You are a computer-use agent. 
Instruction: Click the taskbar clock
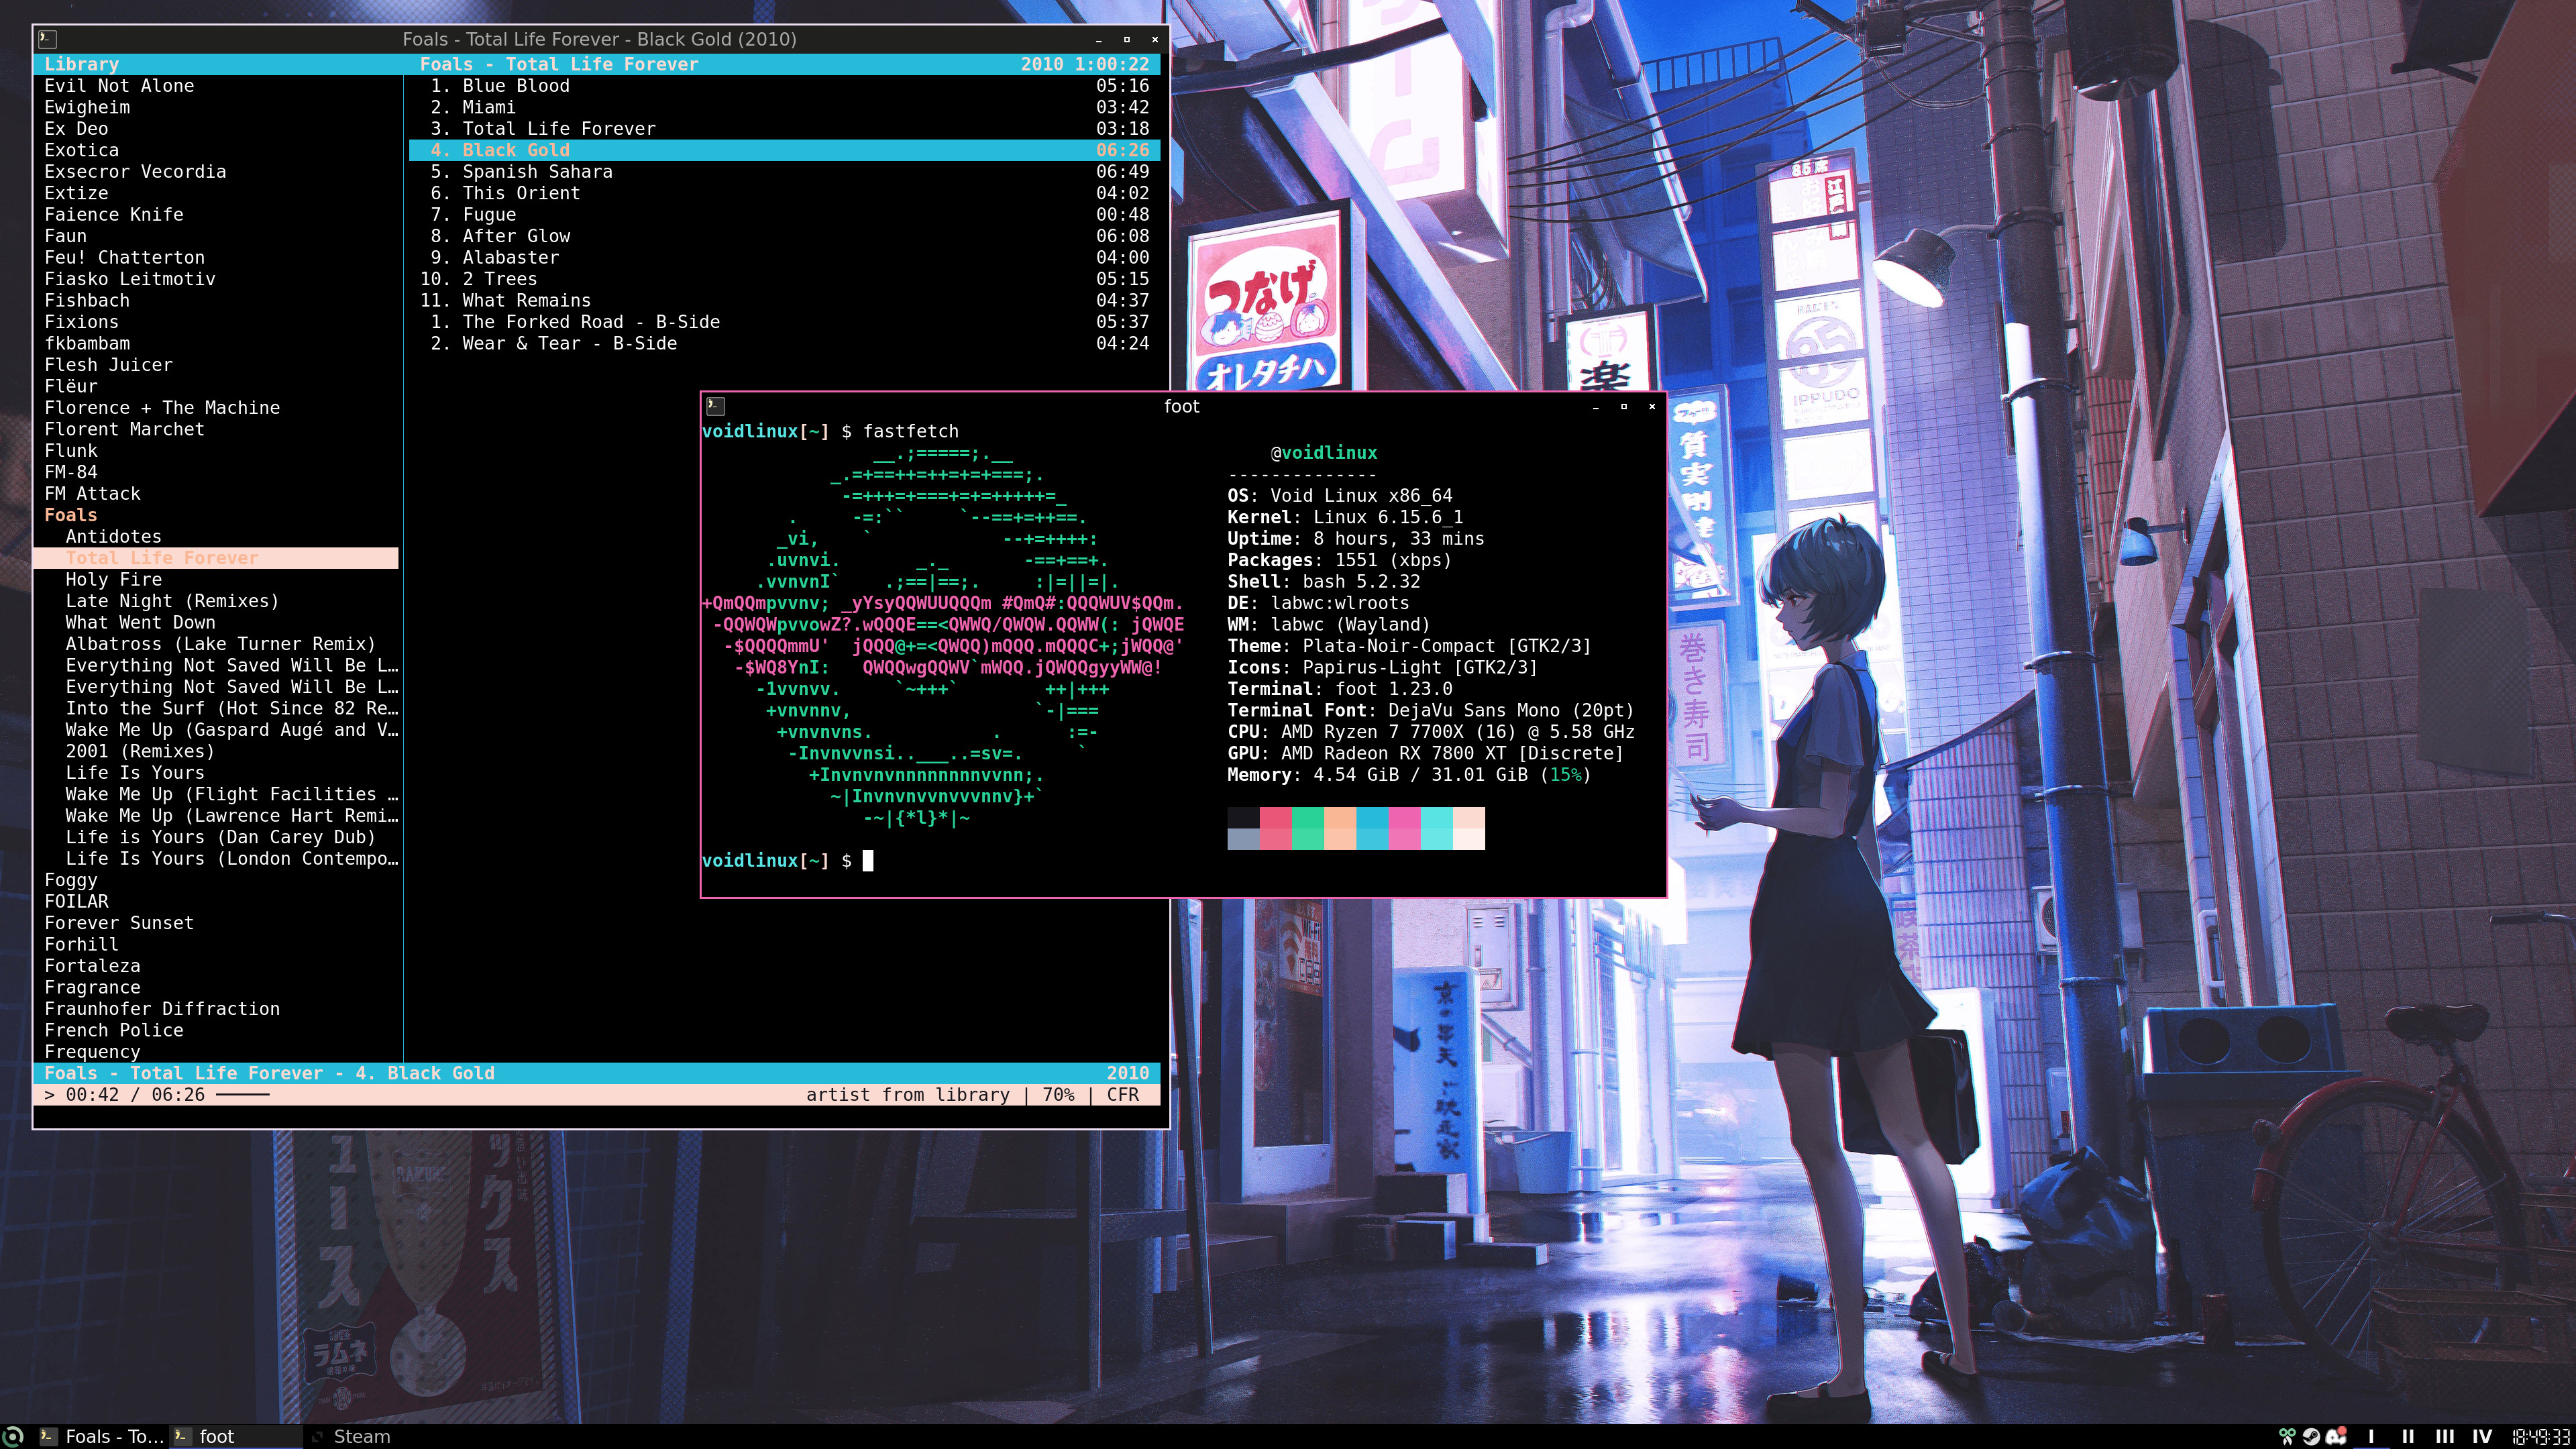pyautogui.click(x=2541, y=1436)
